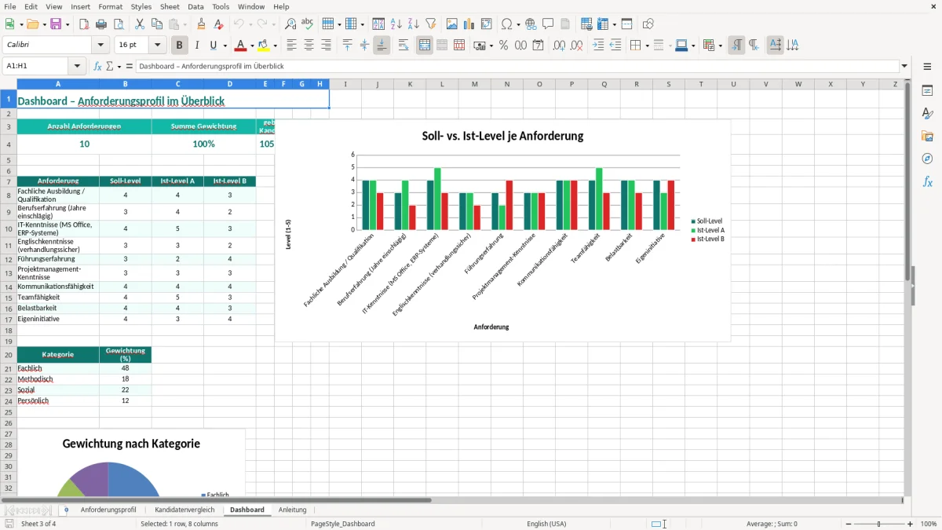Switch to Anleitung sheet tab
The image size is (942, 530).
293,510
